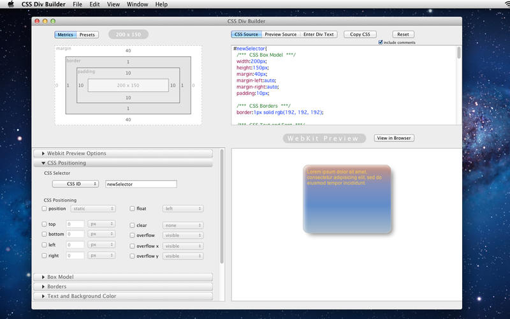Select the Preview Source tab
Image resolution: width=510 pixels, height=319 pixels.
280,34
